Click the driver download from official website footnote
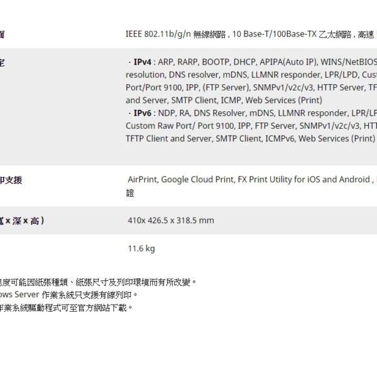The width and height of the screenshot is (377, 377). pyautogui.click(x=66, y=307)
